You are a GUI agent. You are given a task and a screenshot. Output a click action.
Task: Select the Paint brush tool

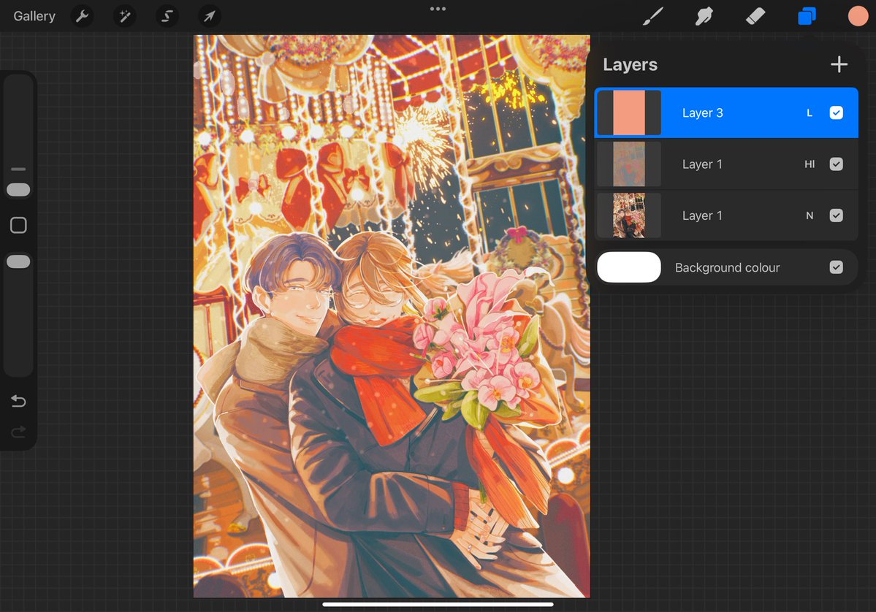[652, 16]
